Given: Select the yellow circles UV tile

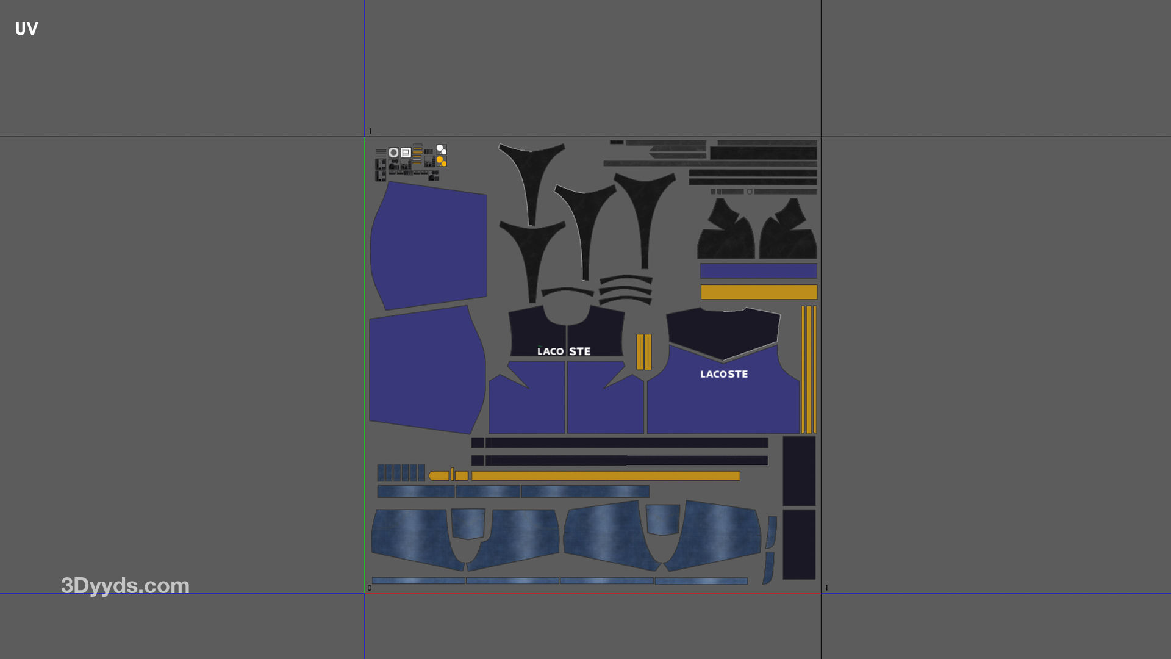Looking at the screenshot, I should coord(442,161).
